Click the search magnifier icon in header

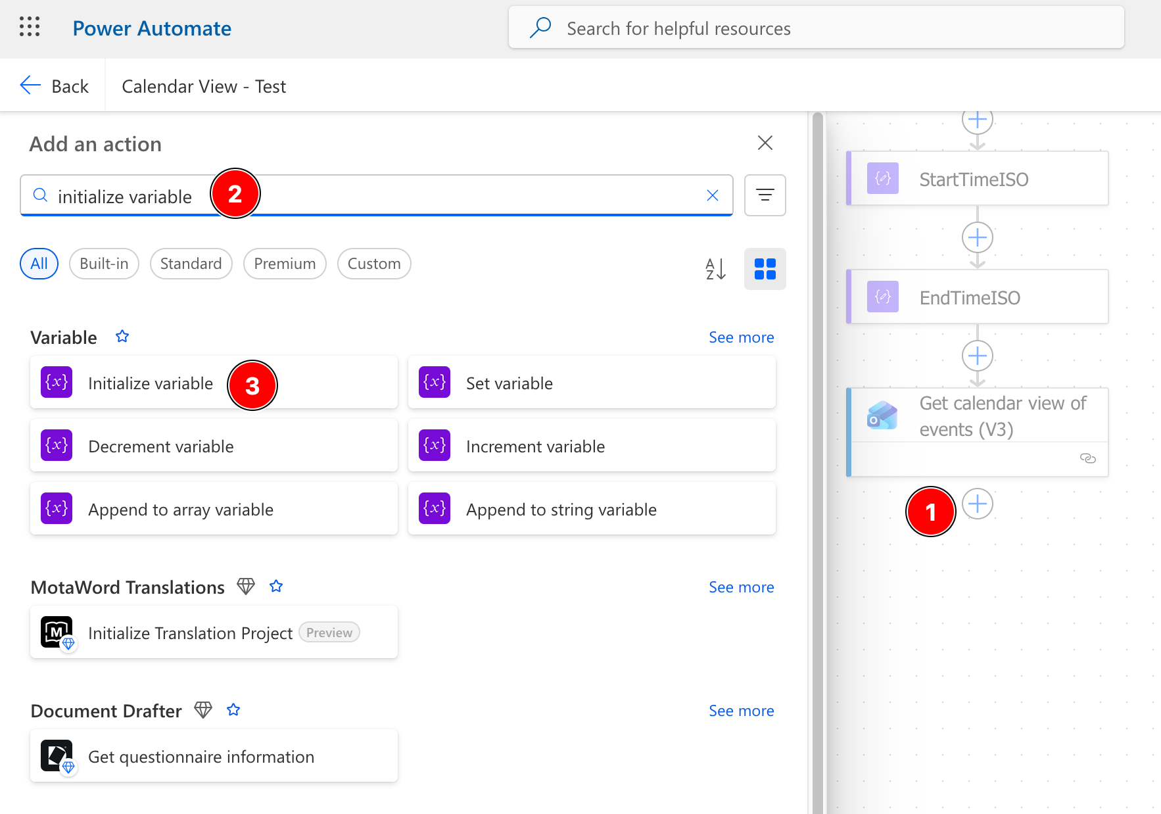click(540, 28)
